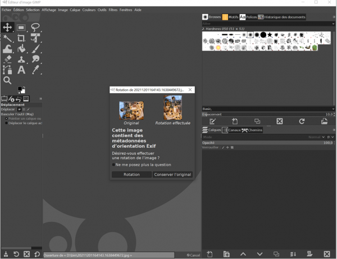The height and width of the screenshot is (259, 337).
Task: Select the Bucket Fill tool
Action: [21, 49]
